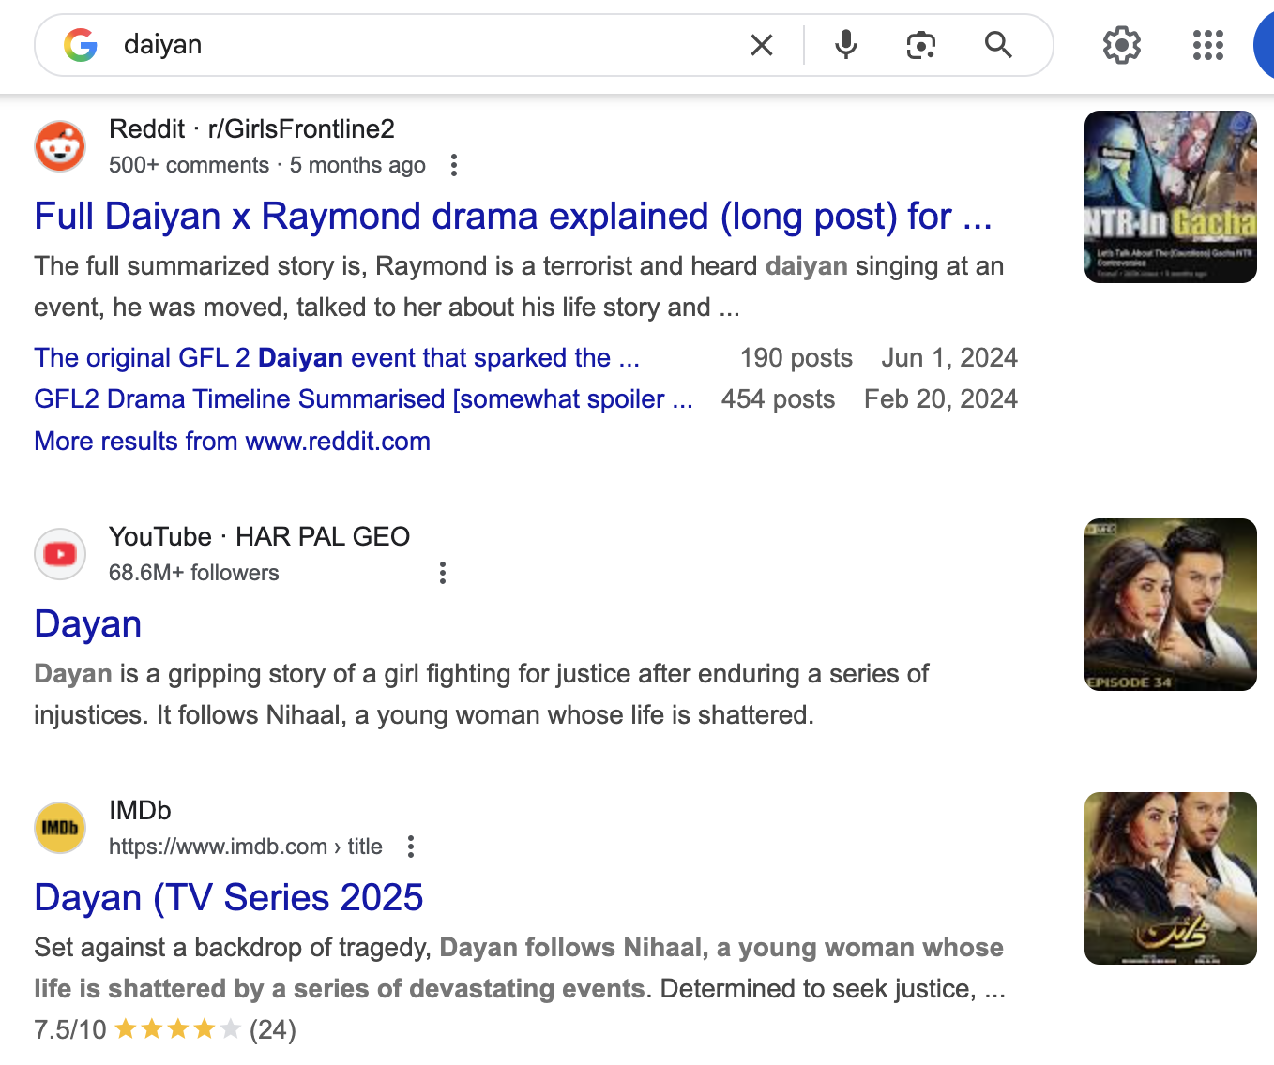The height and width of the screenshot is (1065, 1274).
Task: Click More results from www.reddit.com
Action: 233,442
